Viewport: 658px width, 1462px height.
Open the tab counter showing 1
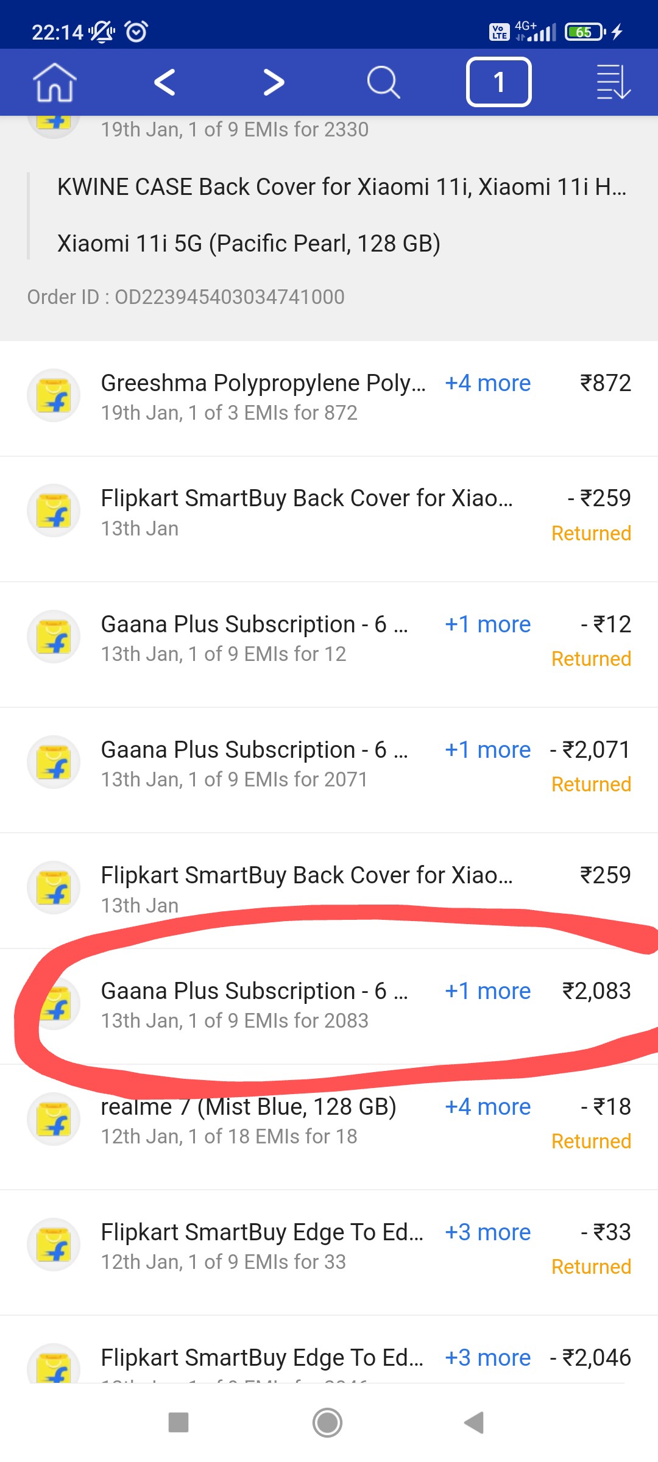498,82
